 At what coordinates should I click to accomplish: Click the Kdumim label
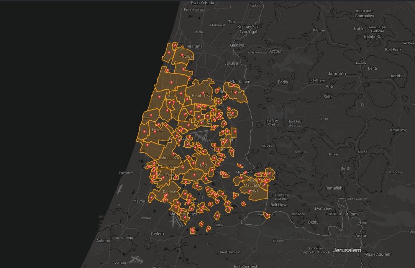(x=319, y=30)
